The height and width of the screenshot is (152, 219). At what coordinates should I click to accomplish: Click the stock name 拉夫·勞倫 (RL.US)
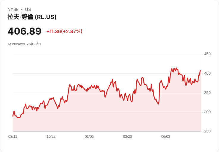point(32,17)
